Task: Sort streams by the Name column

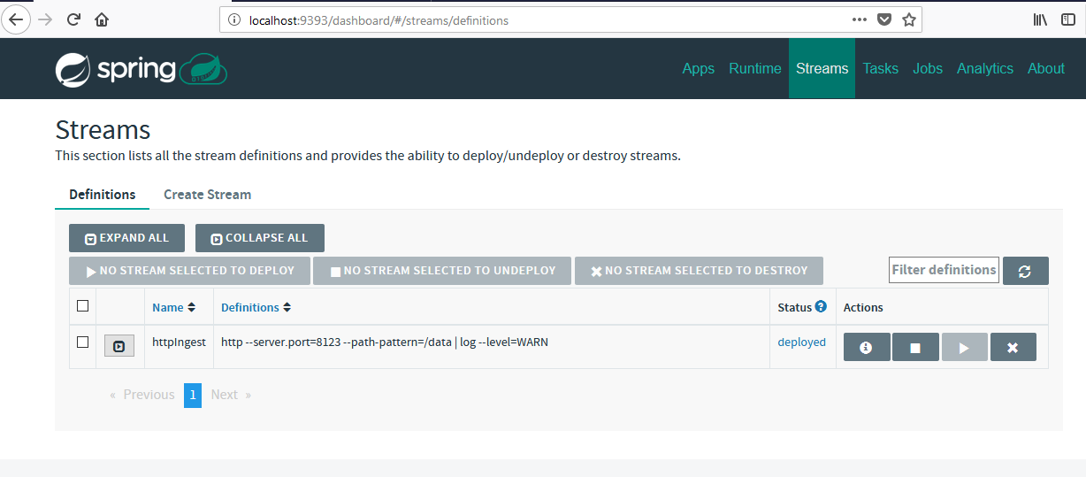Action: click(173, 307)
